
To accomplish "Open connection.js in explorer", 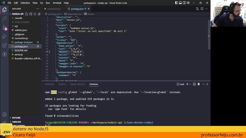I will tap(21, 38).
